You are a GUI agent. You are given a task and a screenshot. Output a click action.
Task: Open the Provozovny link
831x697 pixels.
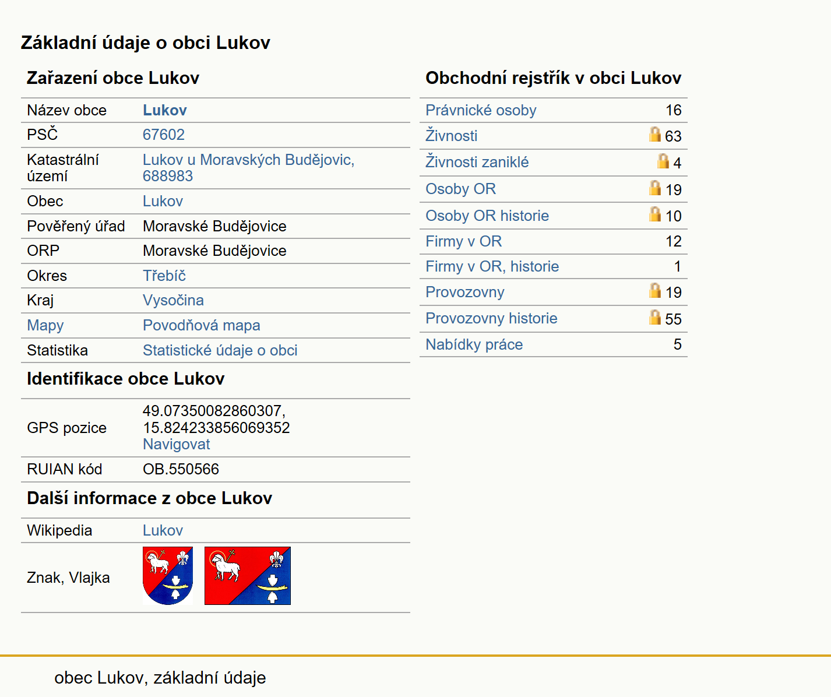point(465,292)
